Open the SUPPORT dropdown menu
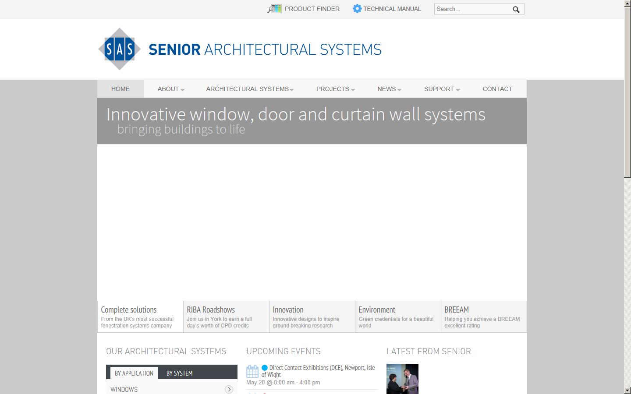This screenshot has width=631, height=394. click(439, 89)
